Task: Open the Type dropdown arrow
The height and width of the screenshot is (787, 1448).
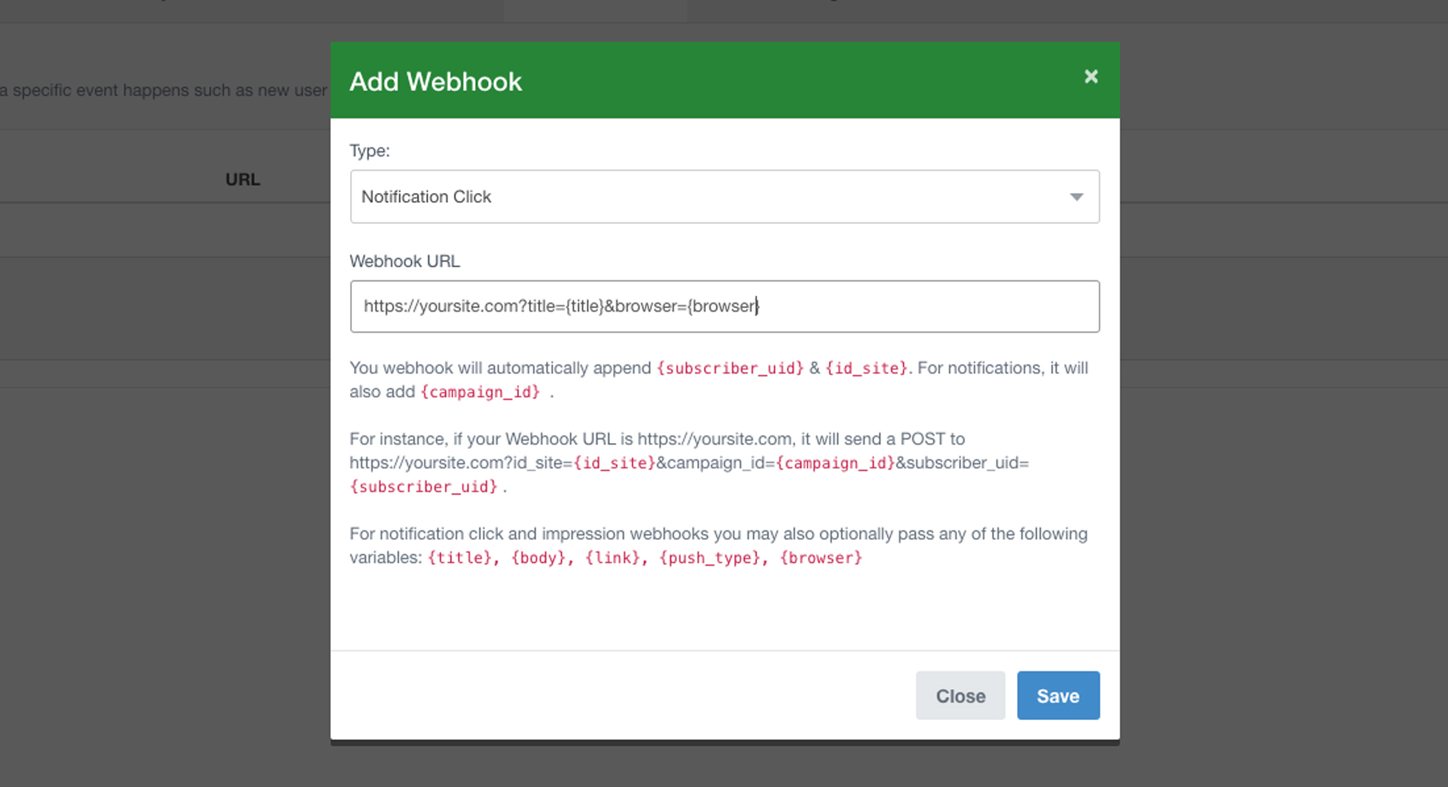Action: tap(1077, 197)
